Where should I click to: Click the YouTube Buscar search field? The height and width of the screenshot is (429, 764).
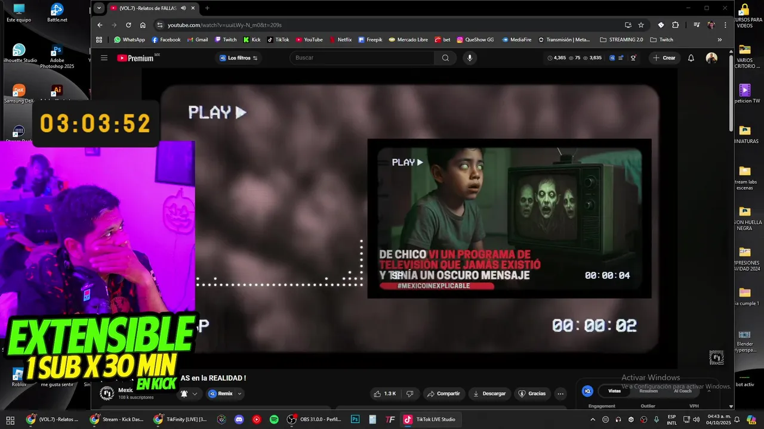pos(362,58)
